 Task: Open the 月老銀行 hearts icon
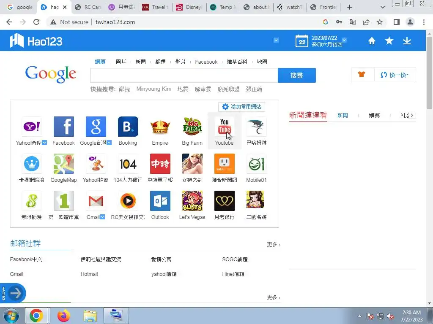[224, 201]
